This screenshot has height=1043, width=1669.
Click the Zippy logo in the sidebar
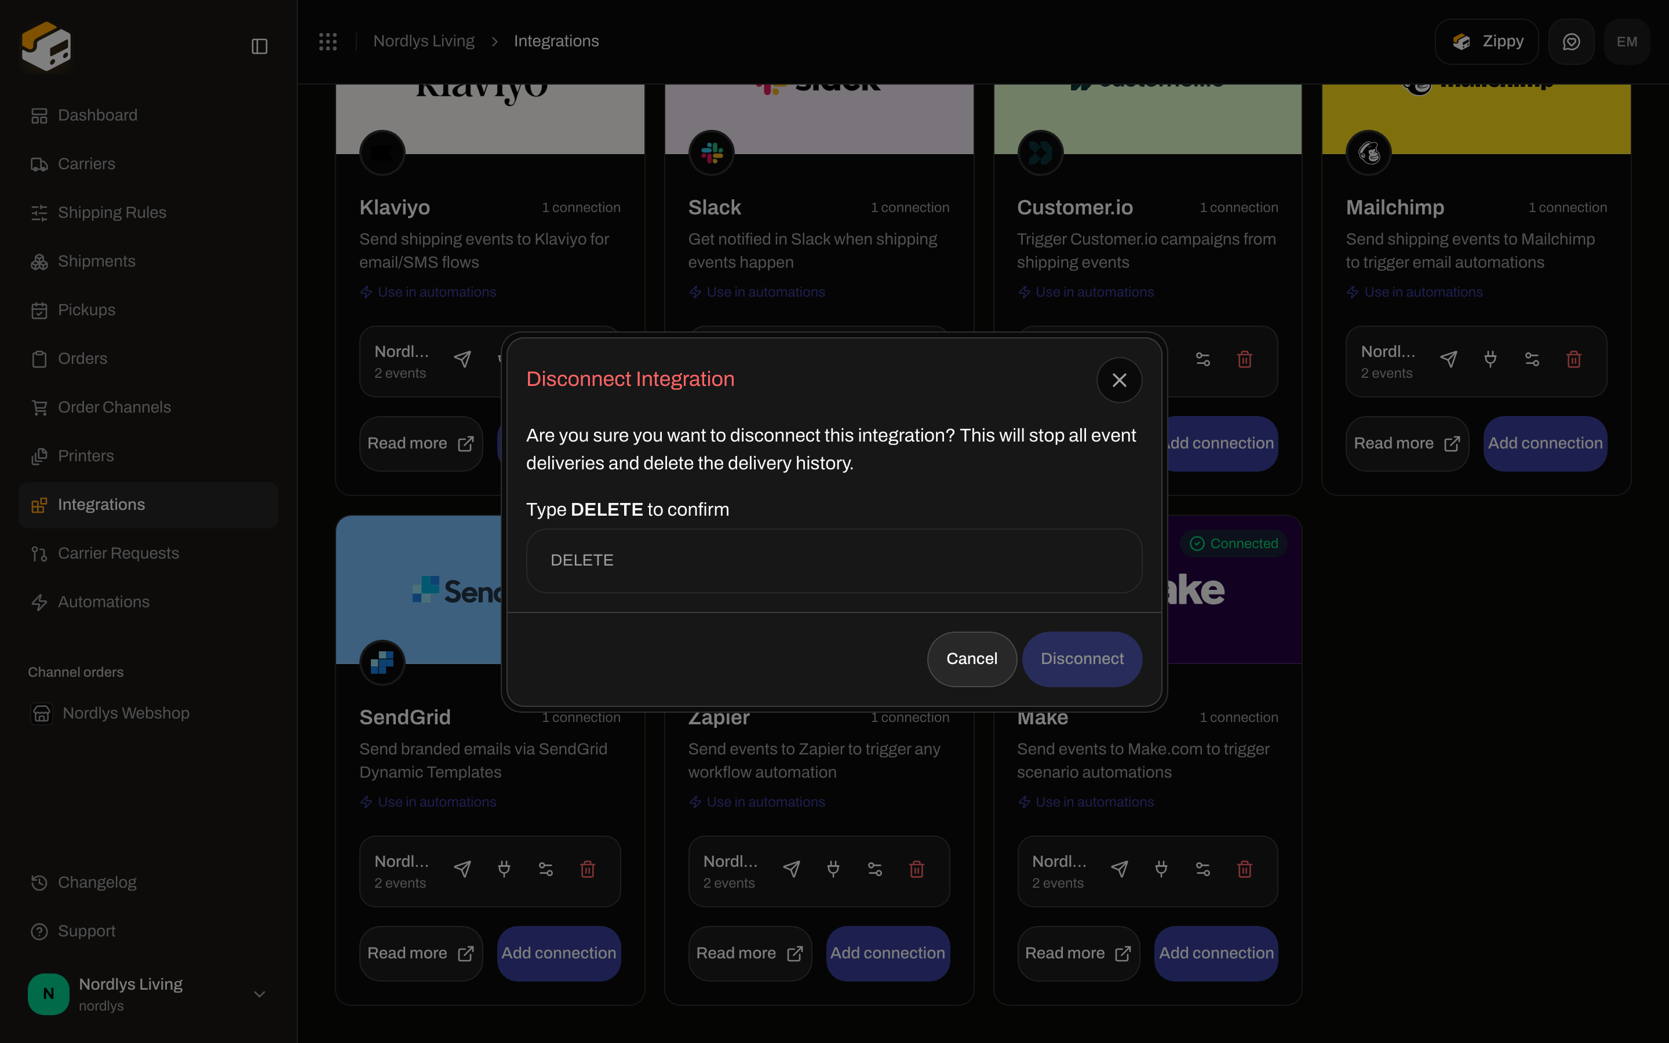pyautogui.click(x=46, y=46)
